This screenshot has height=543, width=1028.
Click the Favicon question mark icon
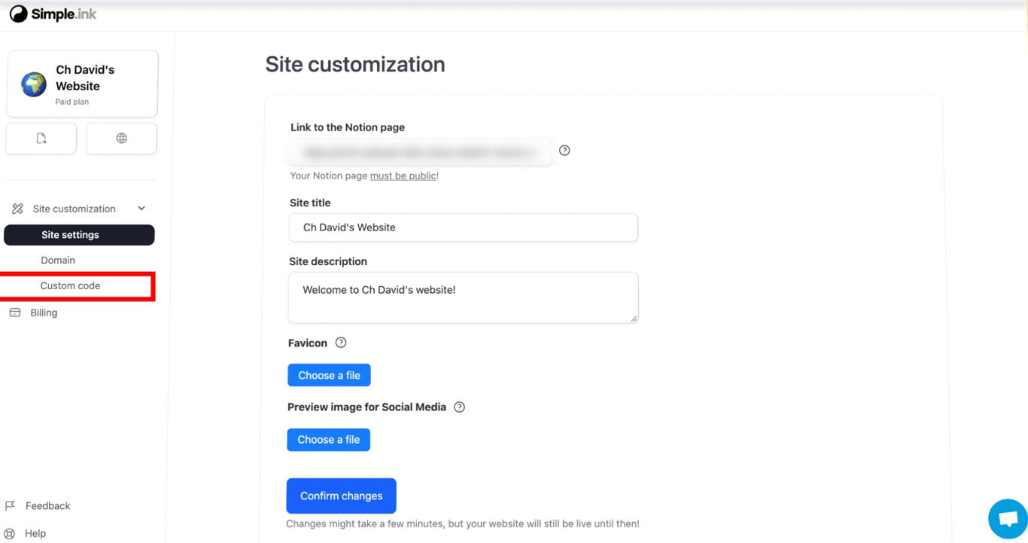(x=340, y=343)
